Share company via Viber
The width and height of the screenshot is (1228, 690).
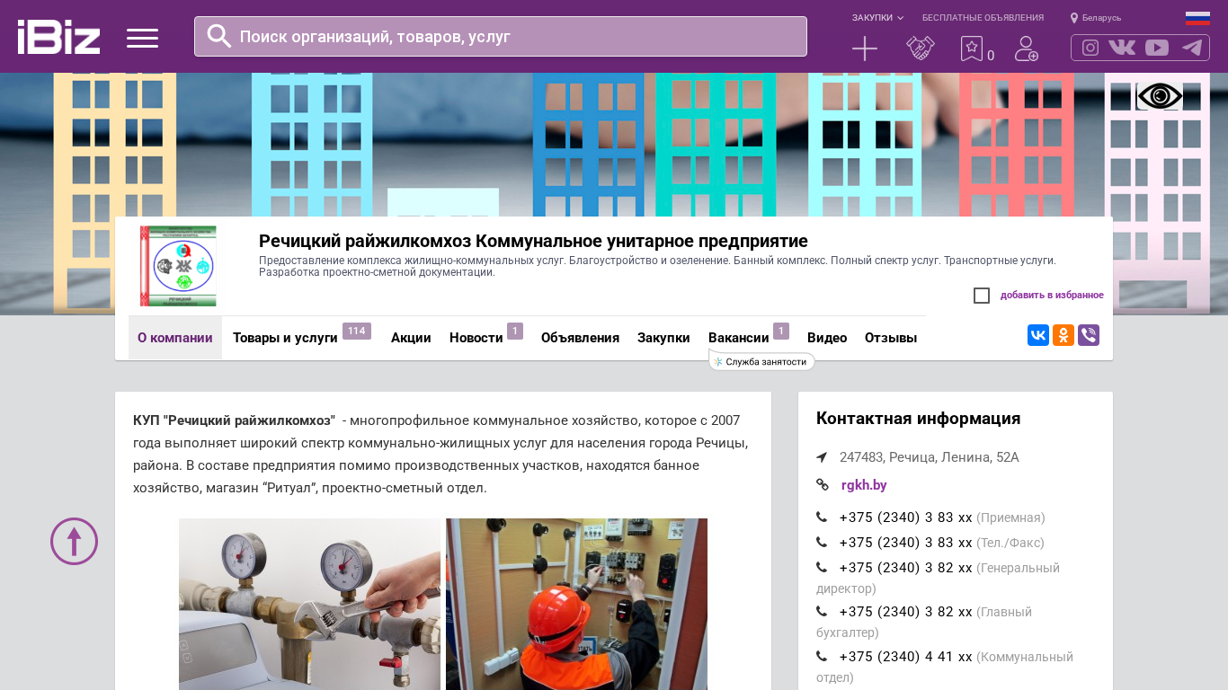pos(1089,335)
